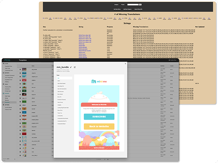Viewport: 218px width, 163px height.
Task: Close the mm_bundle template dialog
Action: pyautogui.click(x=126, y=64)
